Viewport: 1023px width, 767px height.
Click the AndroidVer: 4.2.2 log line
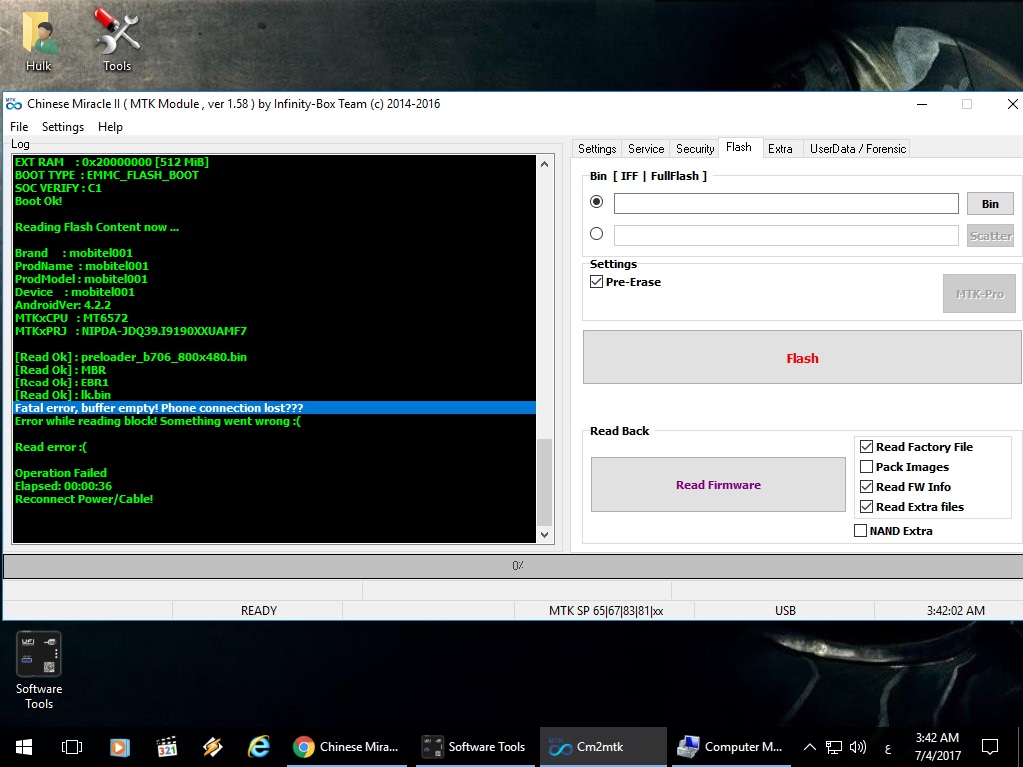click(x=63, y=305)
